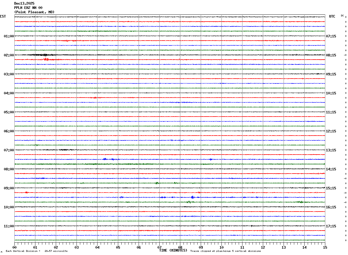This screenshot has width=348, height=255.
Task: Click minute tick 15 on the time axis
Action: [x=325, y=247]
